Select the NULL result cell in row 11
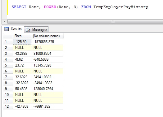Image resolution: width=163 pixels, height=117 pixels. (47, 101)
